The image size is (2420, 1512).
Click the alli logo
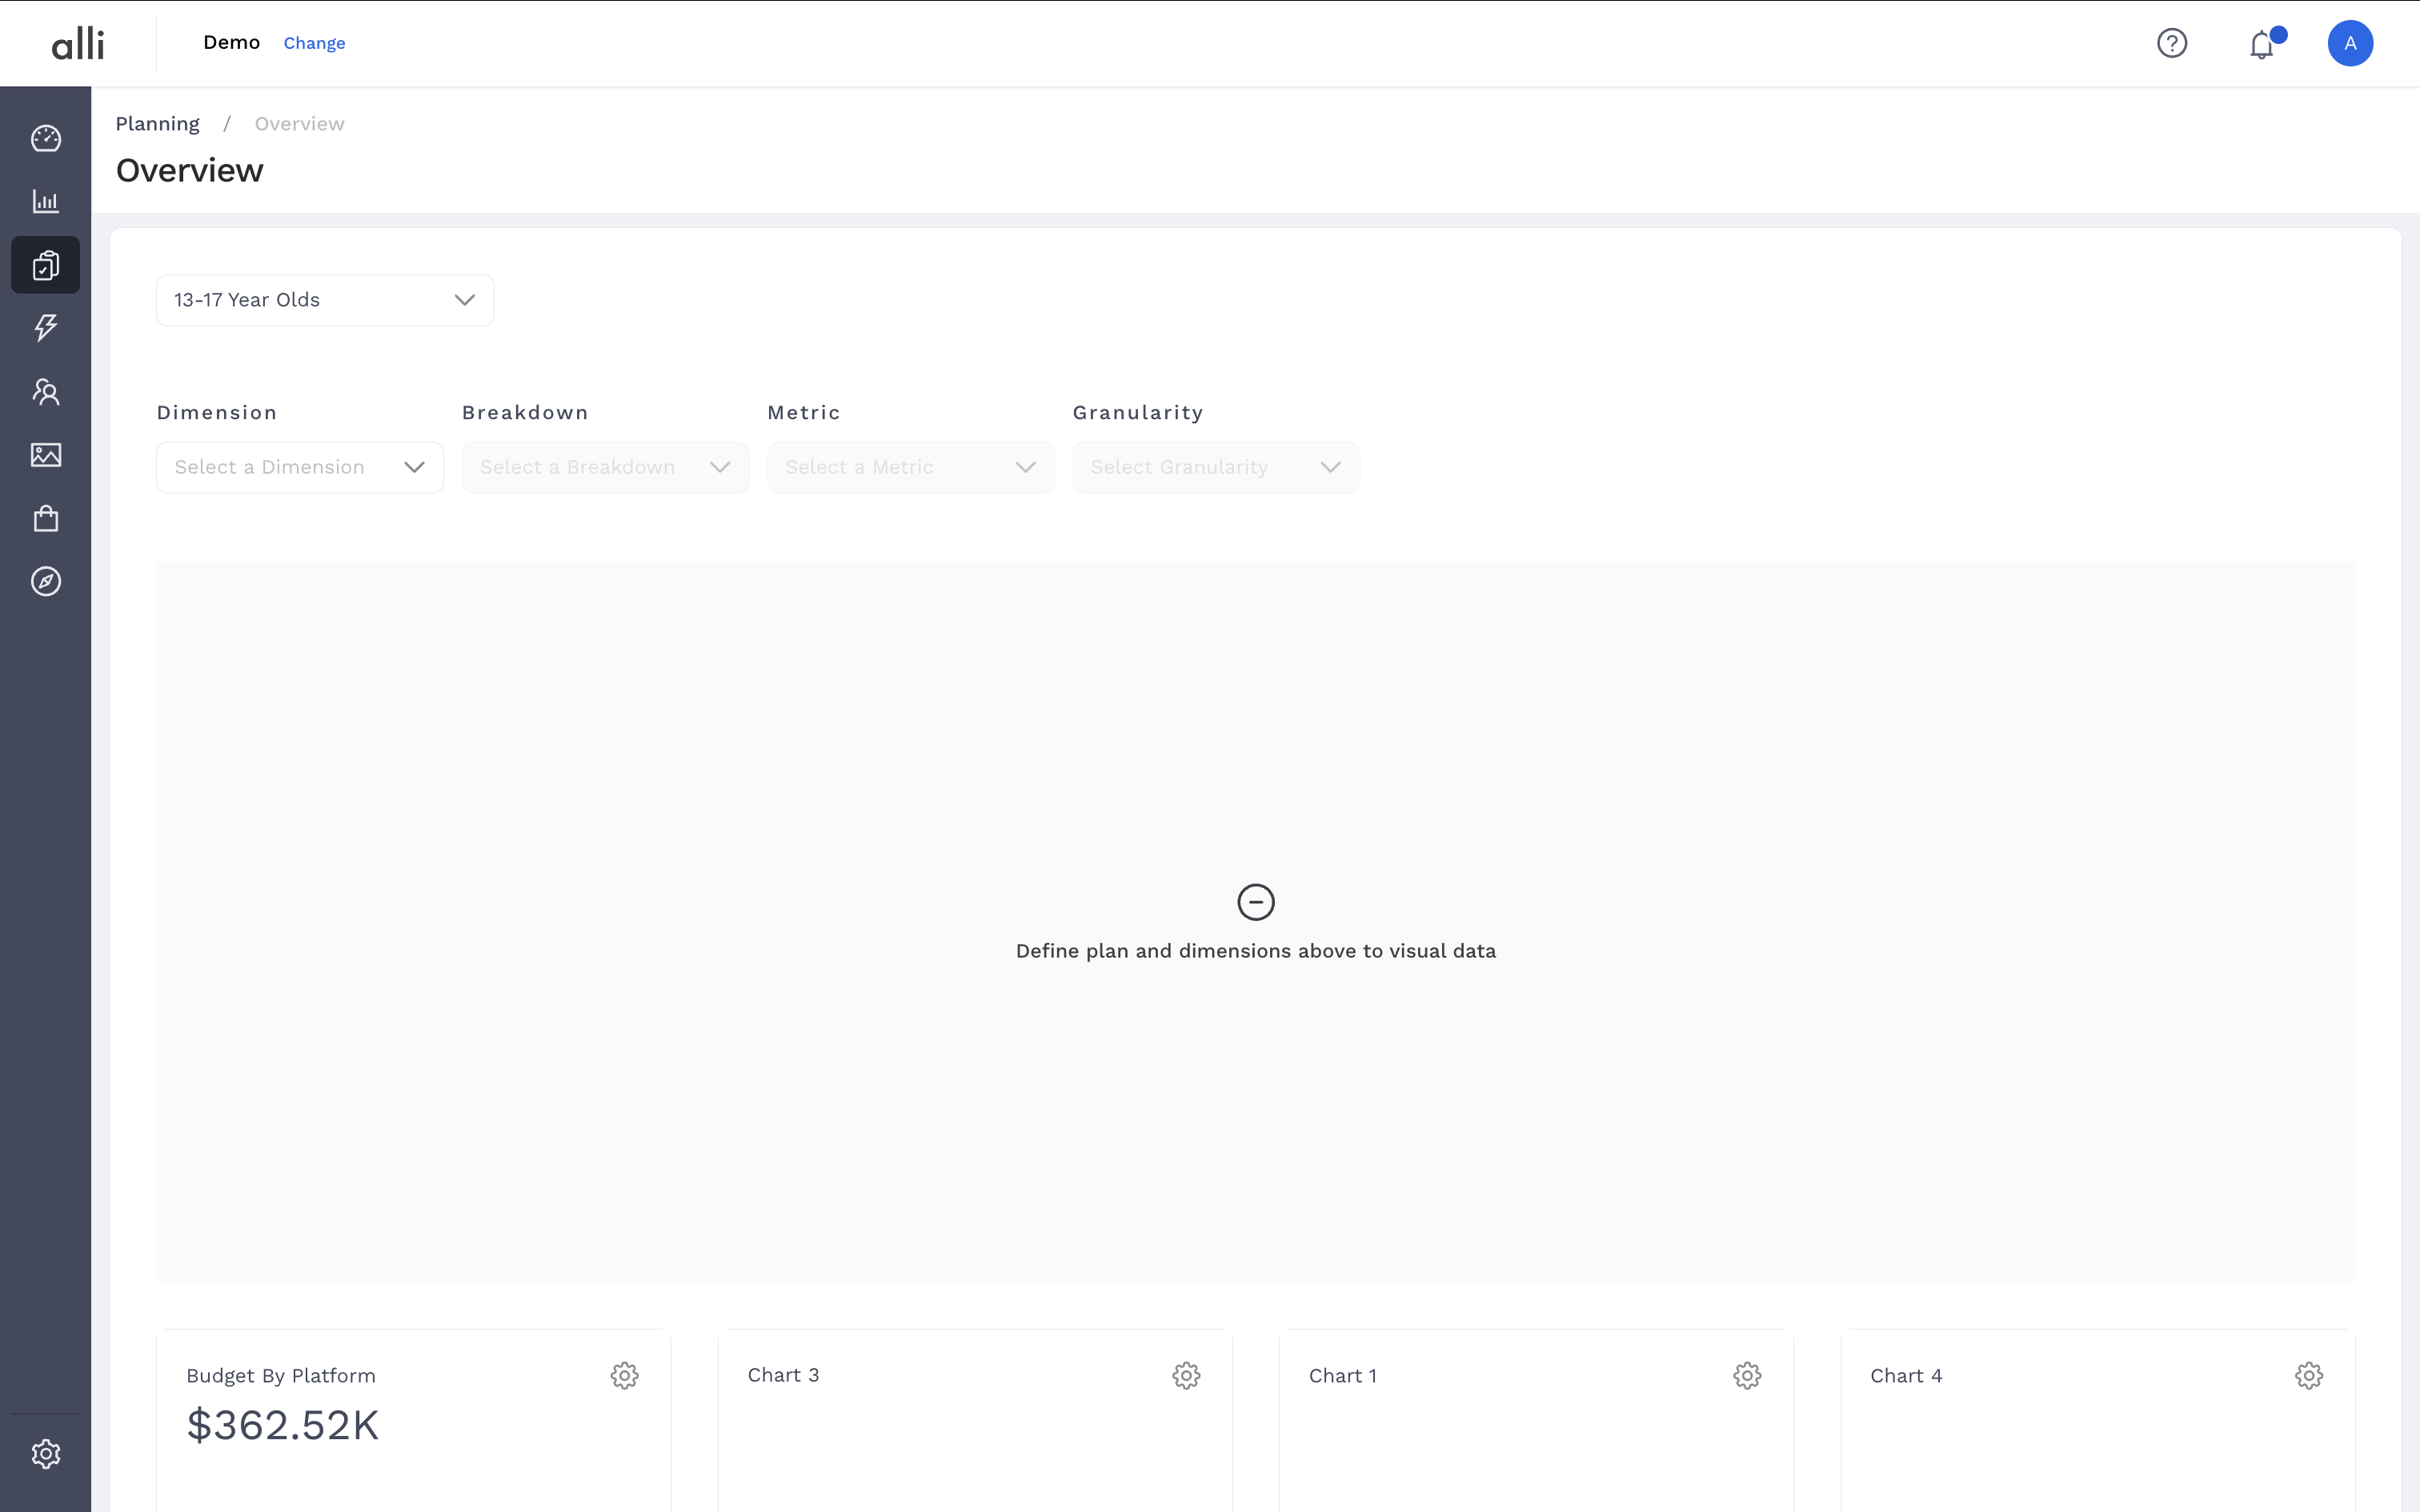click(x=78, y=43)
